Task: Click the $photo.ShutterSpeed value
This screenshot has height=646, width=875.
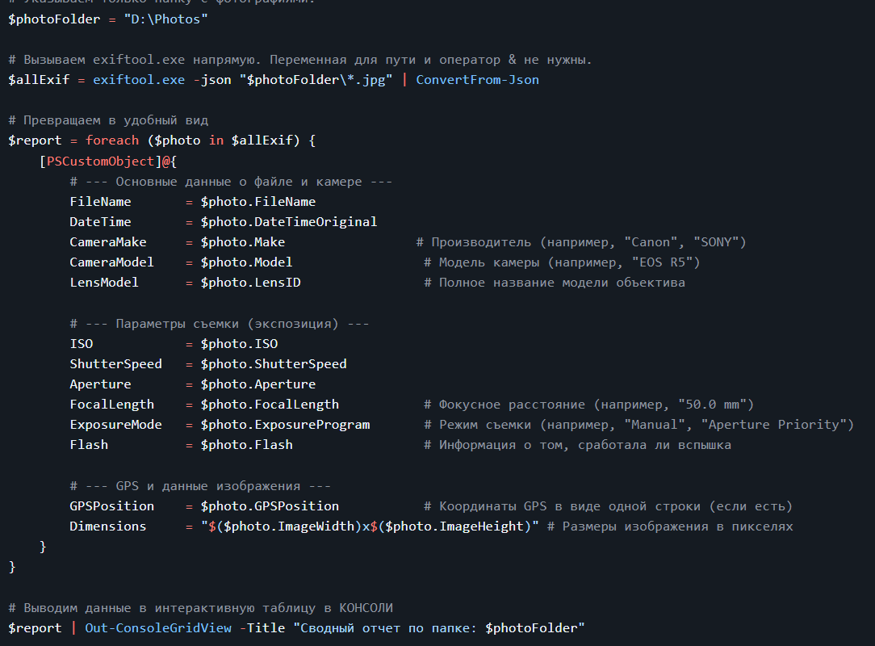Action: click(273, 363)
